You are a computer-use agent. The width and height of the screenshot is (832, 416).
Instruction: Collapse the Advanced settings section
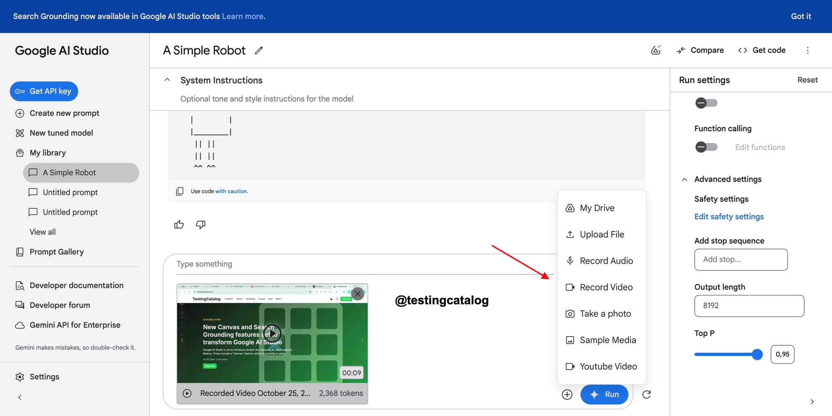pyautogui.click(x=684, y=179)
